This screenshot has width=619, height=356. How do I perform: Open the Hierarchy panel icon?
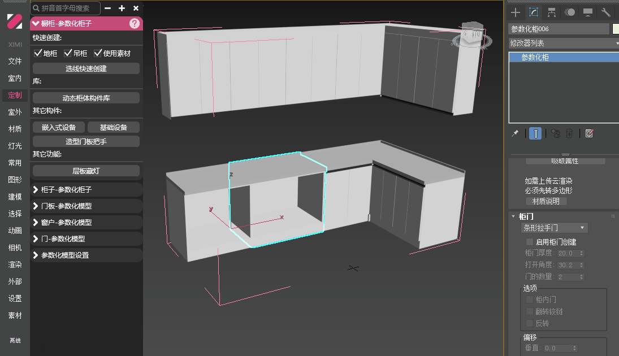coord(552,12)
